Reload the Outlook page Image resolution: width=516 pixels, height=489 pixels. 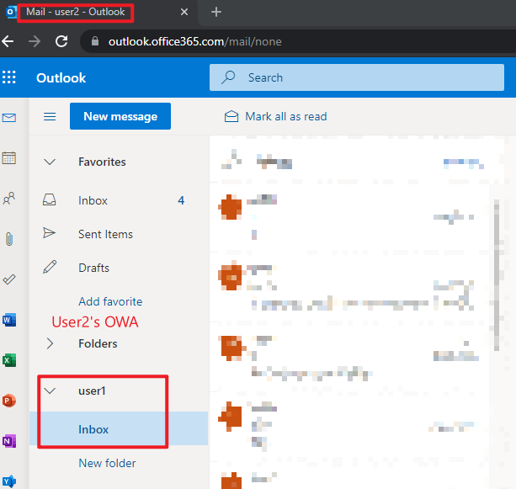[x=61, y=41]
